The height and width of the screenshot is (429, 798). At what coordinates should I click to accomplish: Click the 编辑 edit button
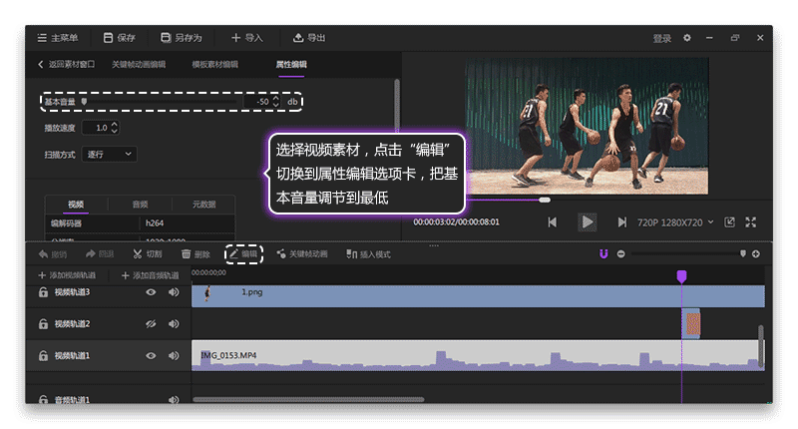243,254
